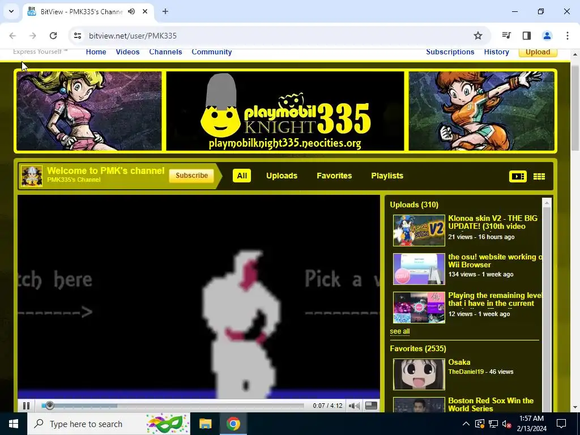Click Chrome icon in taskbar
This screenshot has width=580, height=435.
(x=233, y=424)
